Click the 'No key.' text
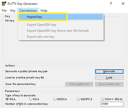The image size is (128, 108). 10,21
